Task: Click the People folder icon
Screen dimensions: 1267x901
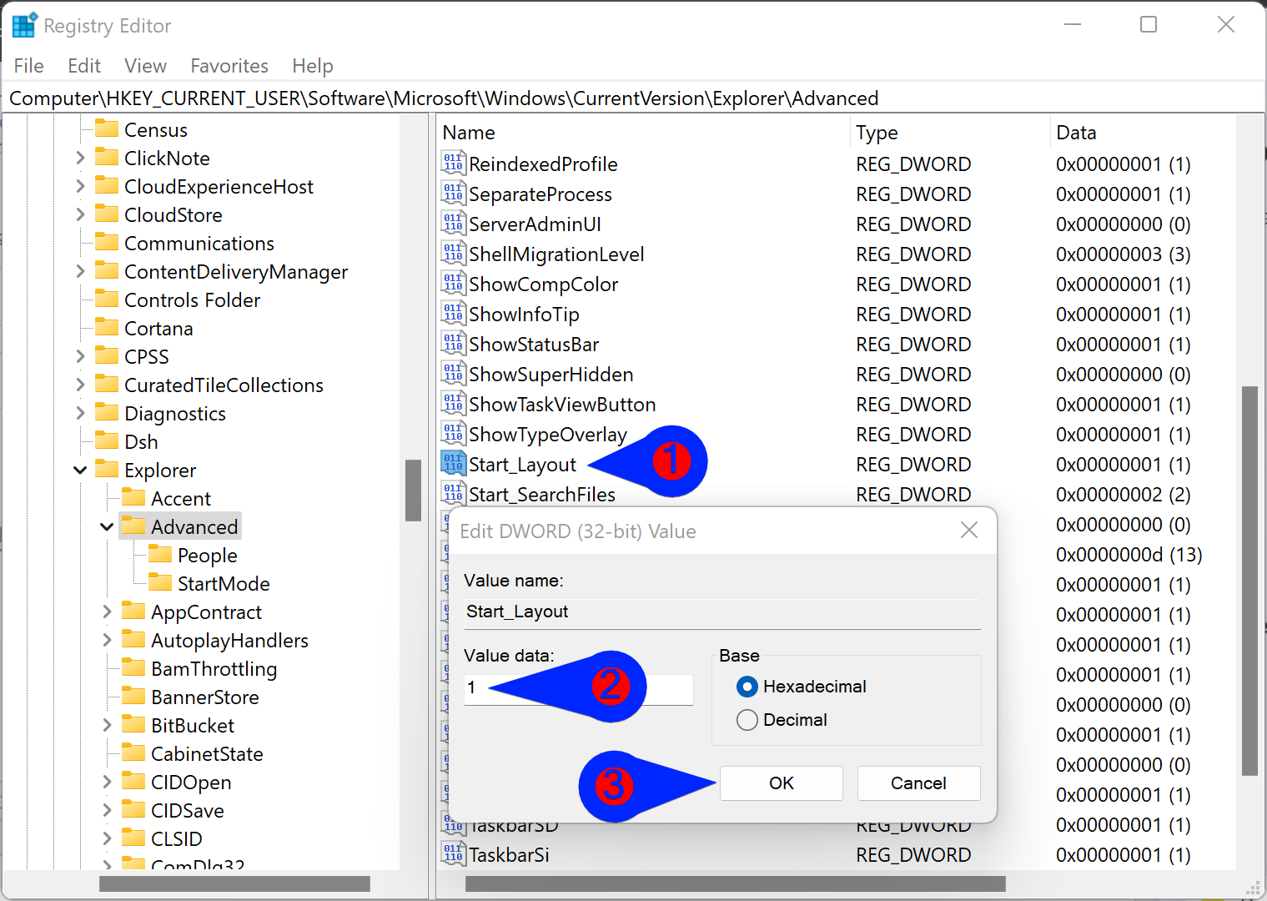Action: pyautogui.click(x=160, y=554)
